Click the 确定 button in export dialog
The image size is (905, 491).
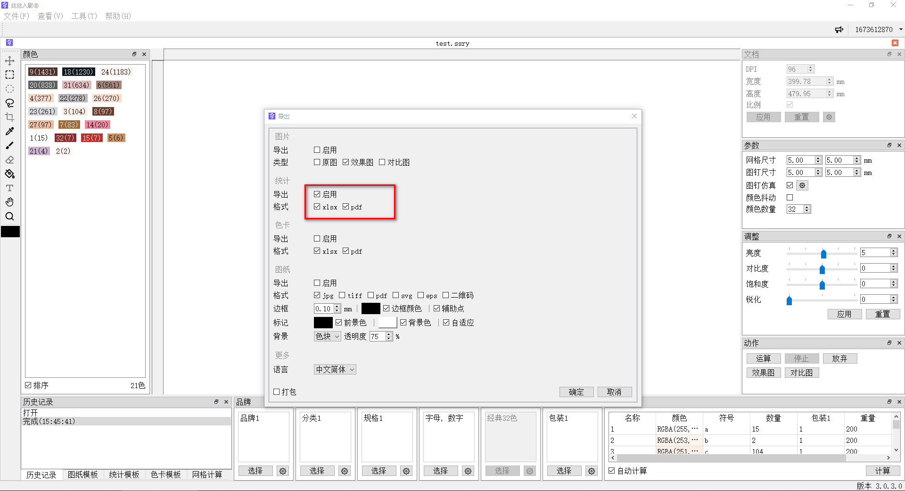coord(576,392)
